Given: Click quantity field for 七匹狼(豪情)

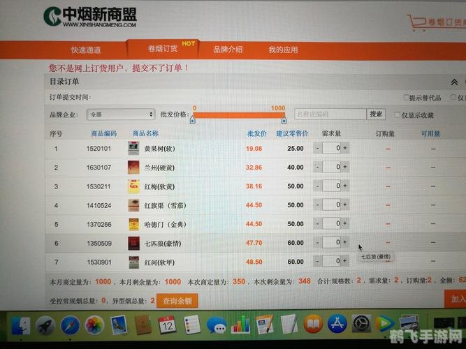Looking at the screenshot, I should (x=331, y=242).
